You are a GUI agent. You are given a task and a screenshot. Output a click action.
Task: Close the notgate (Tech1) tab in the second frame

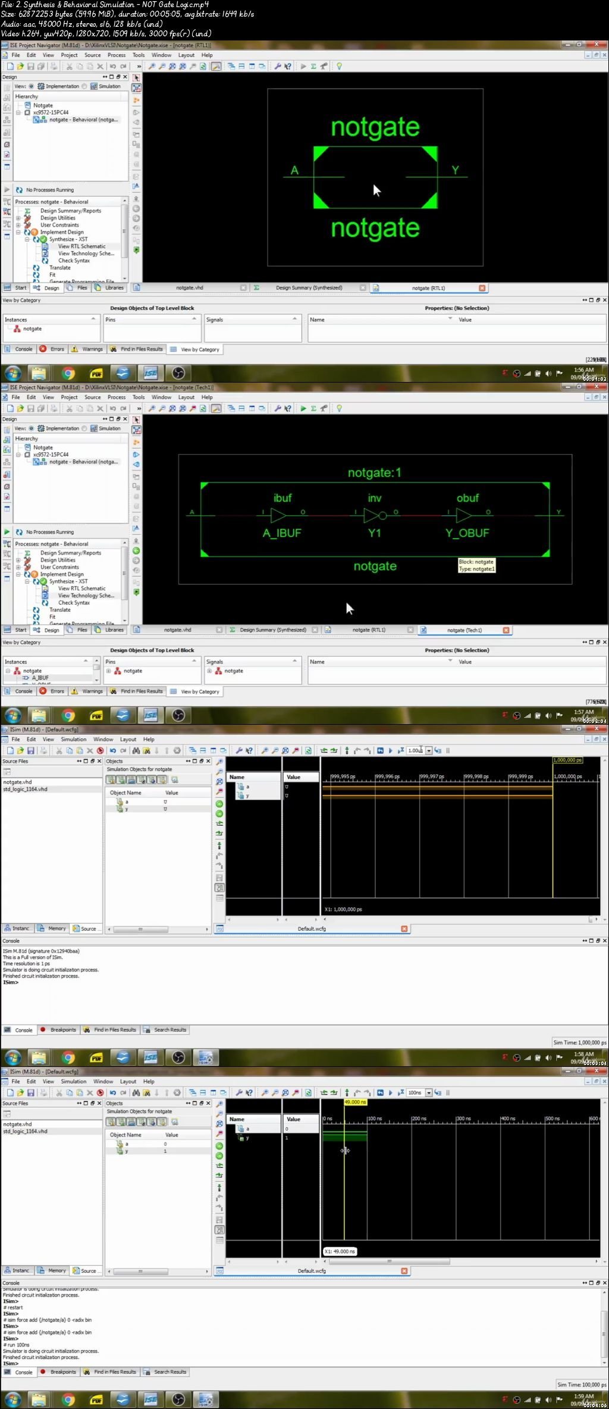pyautogui.click(x=506, y=630)
